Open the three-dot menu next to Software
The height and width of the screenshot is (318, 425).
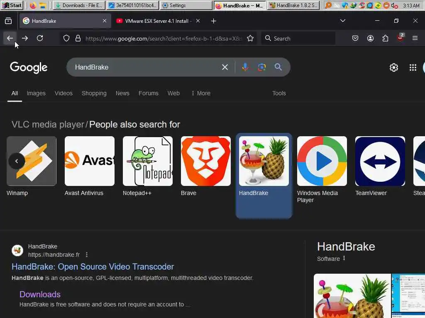point(344,258)
